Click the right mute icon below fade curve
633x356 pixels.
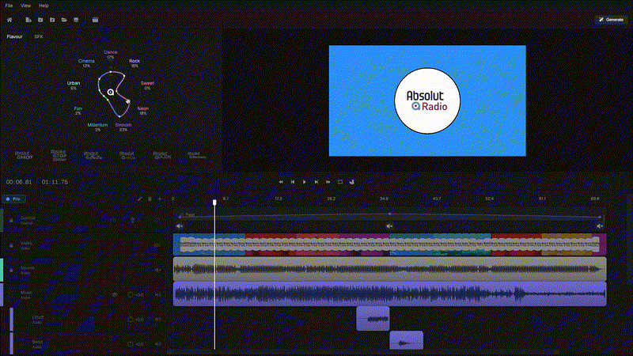600,226
